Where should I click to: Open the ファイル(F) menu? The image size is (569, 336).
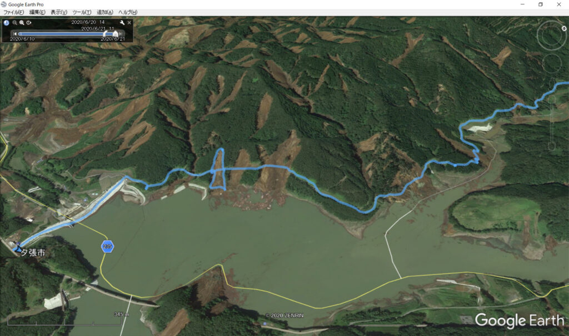click(x=13, y=12)
